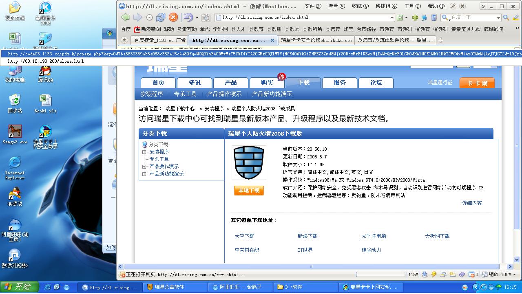
Task: Open the favorites star sidebar button
Action: 124,40
